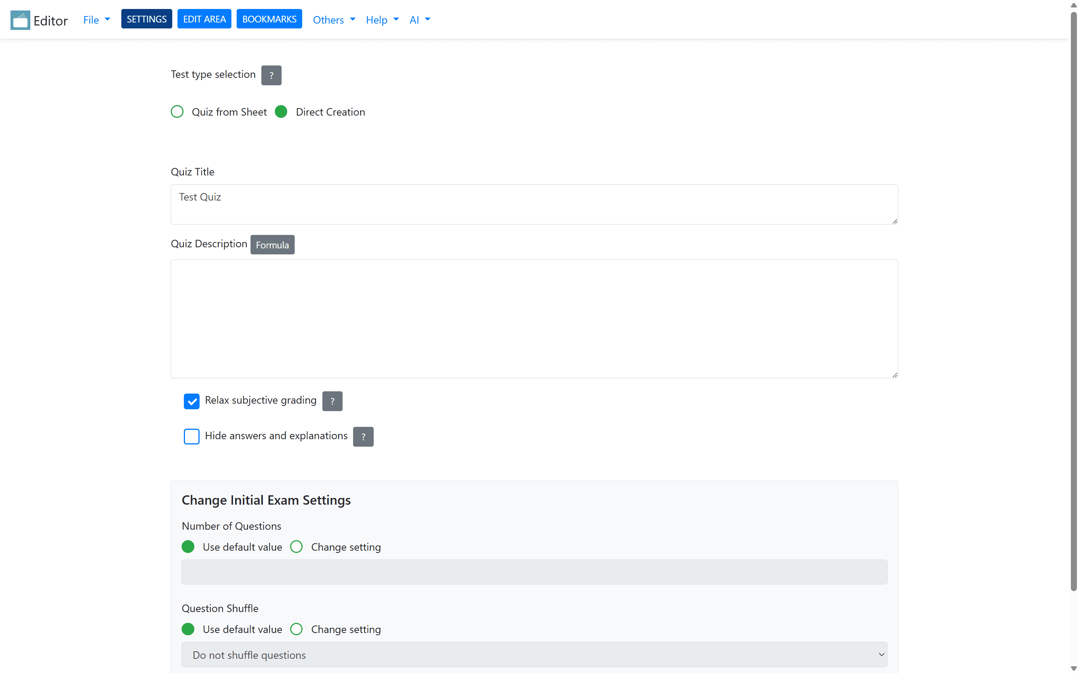Open the question shuffle select box
1078x673 pixels.
(x=534, y=655)
